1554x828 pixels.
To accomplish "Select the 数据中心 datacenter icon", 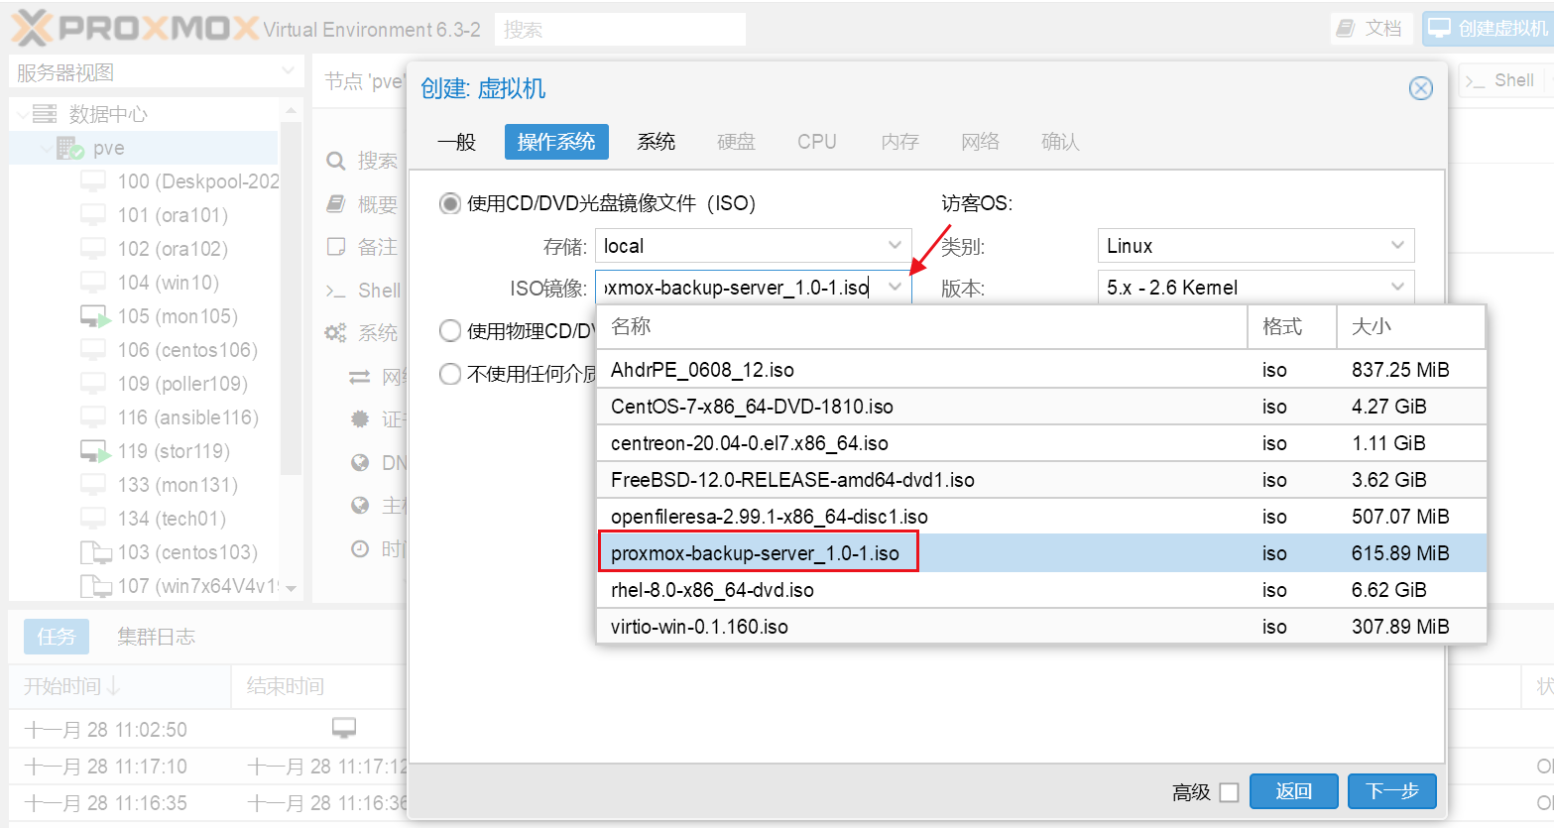I will click(45, 114).
